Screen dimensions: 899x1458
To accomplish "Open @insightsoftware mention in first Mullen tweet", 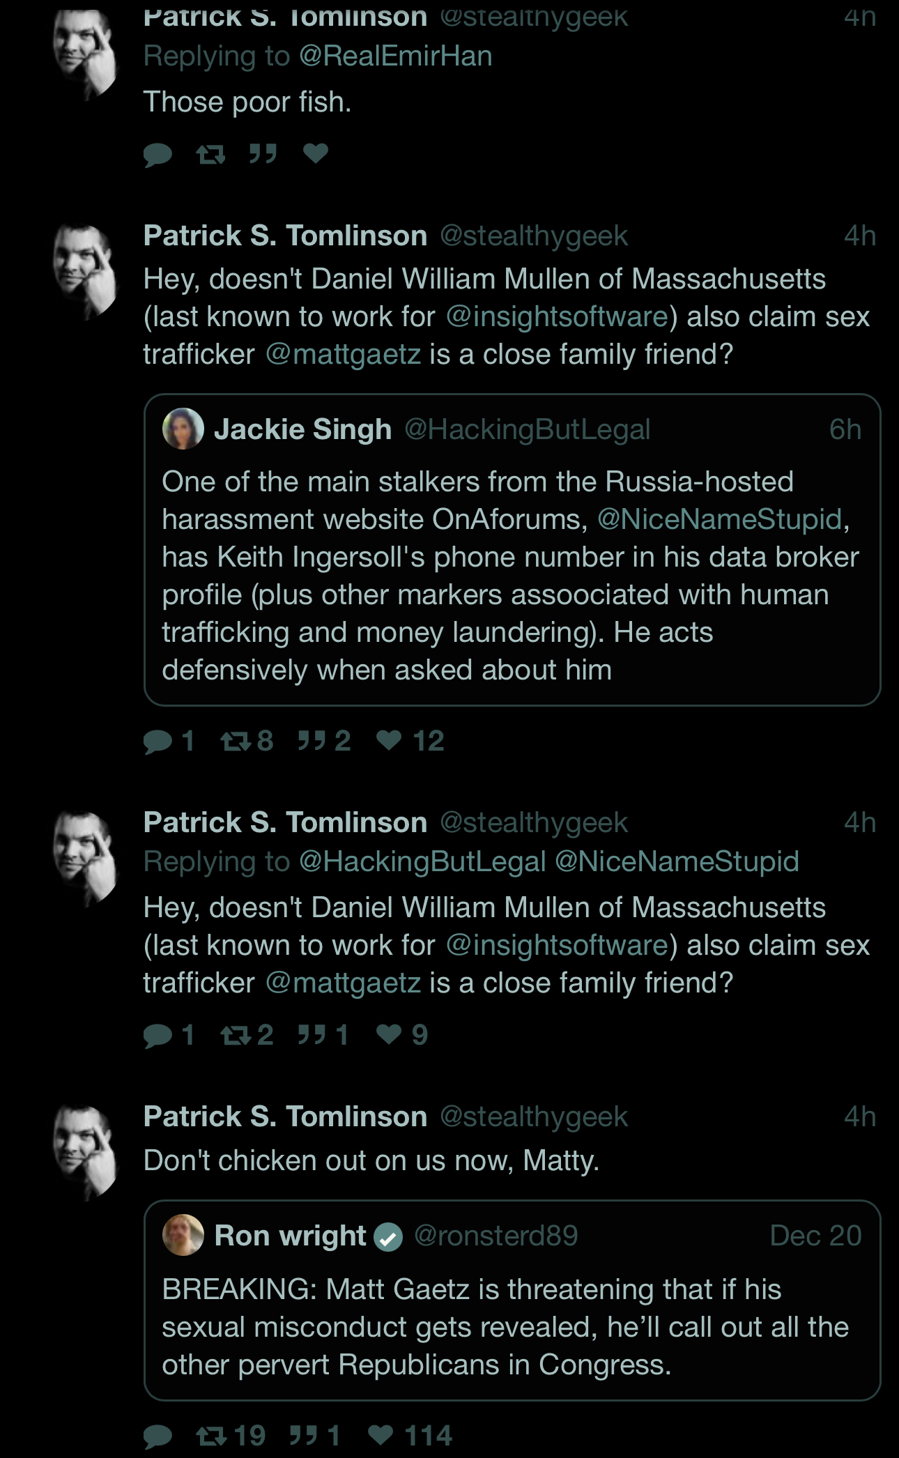I will click(557, 316).
